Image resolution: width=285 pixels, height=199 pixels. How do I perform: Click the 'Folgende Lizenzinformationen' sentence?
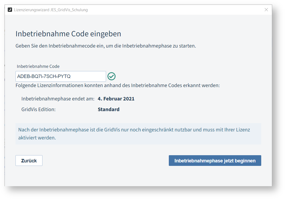pos(118,85)
